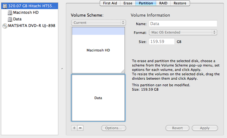Add a partition with the plus button
Viewport: 227px width, 138px height.
pos(74,128)
